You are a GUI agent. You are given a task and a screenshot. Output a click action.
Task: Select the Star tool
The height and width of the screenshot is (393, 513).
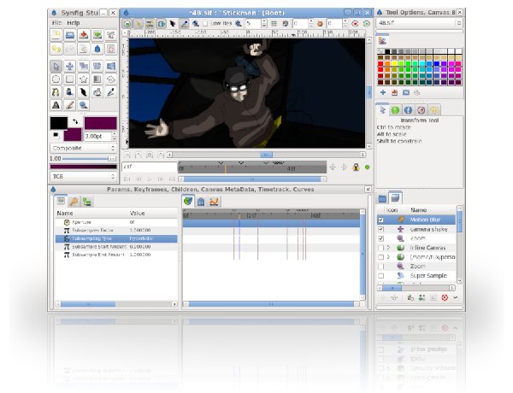pos(84,79)
